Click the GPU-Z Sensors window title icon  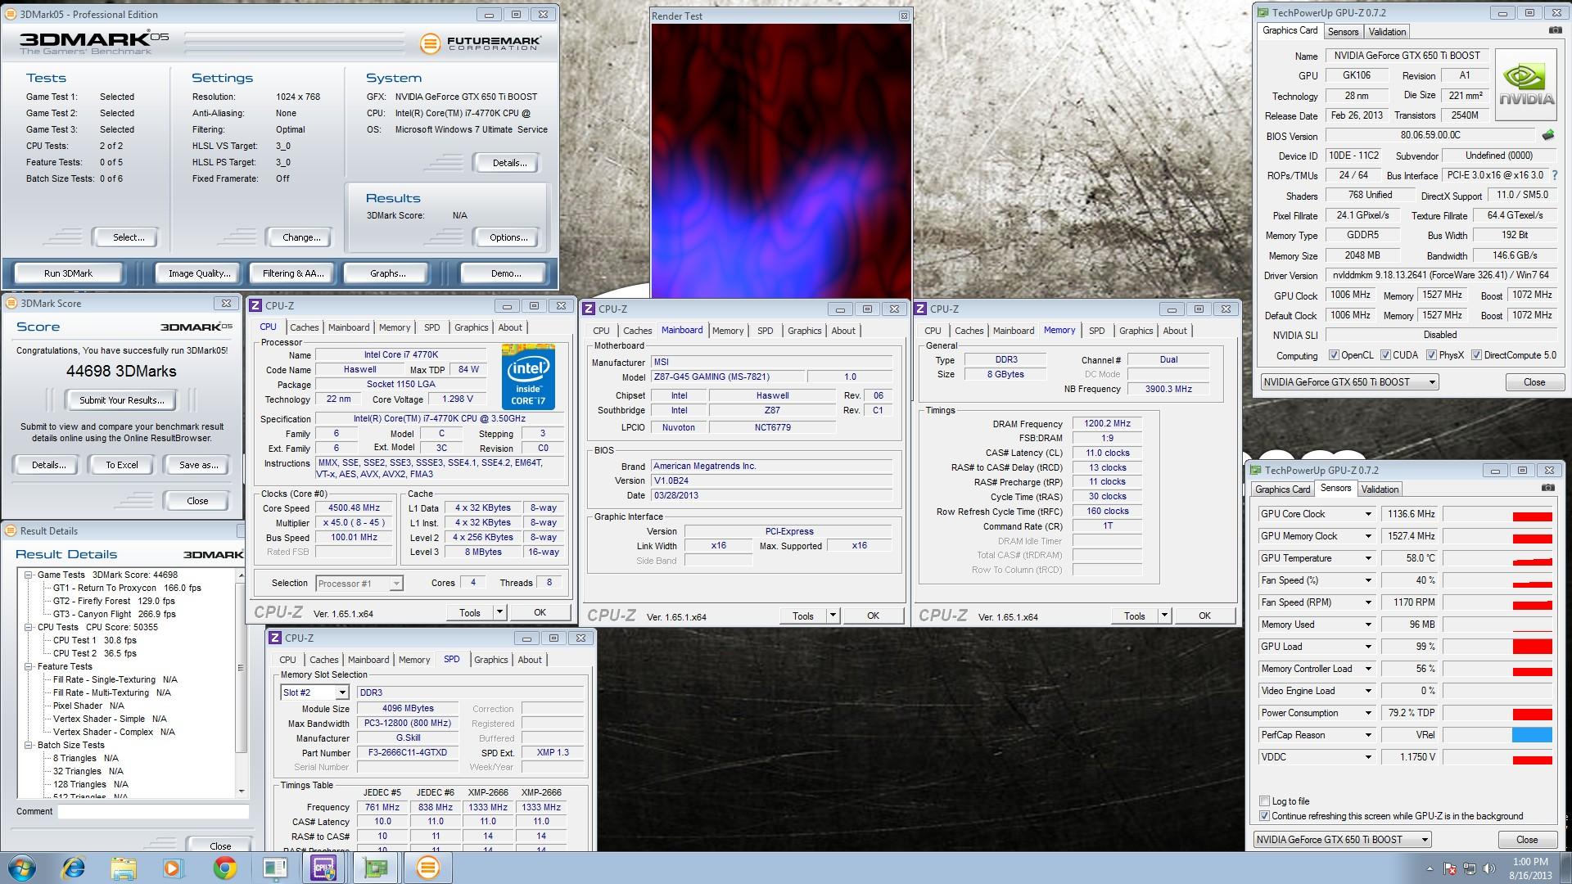tap(1256, 470)
